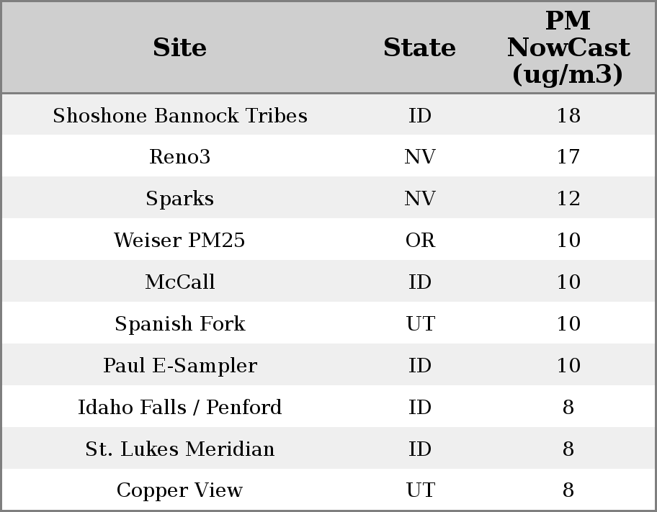Viewport: 657px width, 512px height.
Task: Select the Paul E-Sampler site
Action: click(179, 366)
